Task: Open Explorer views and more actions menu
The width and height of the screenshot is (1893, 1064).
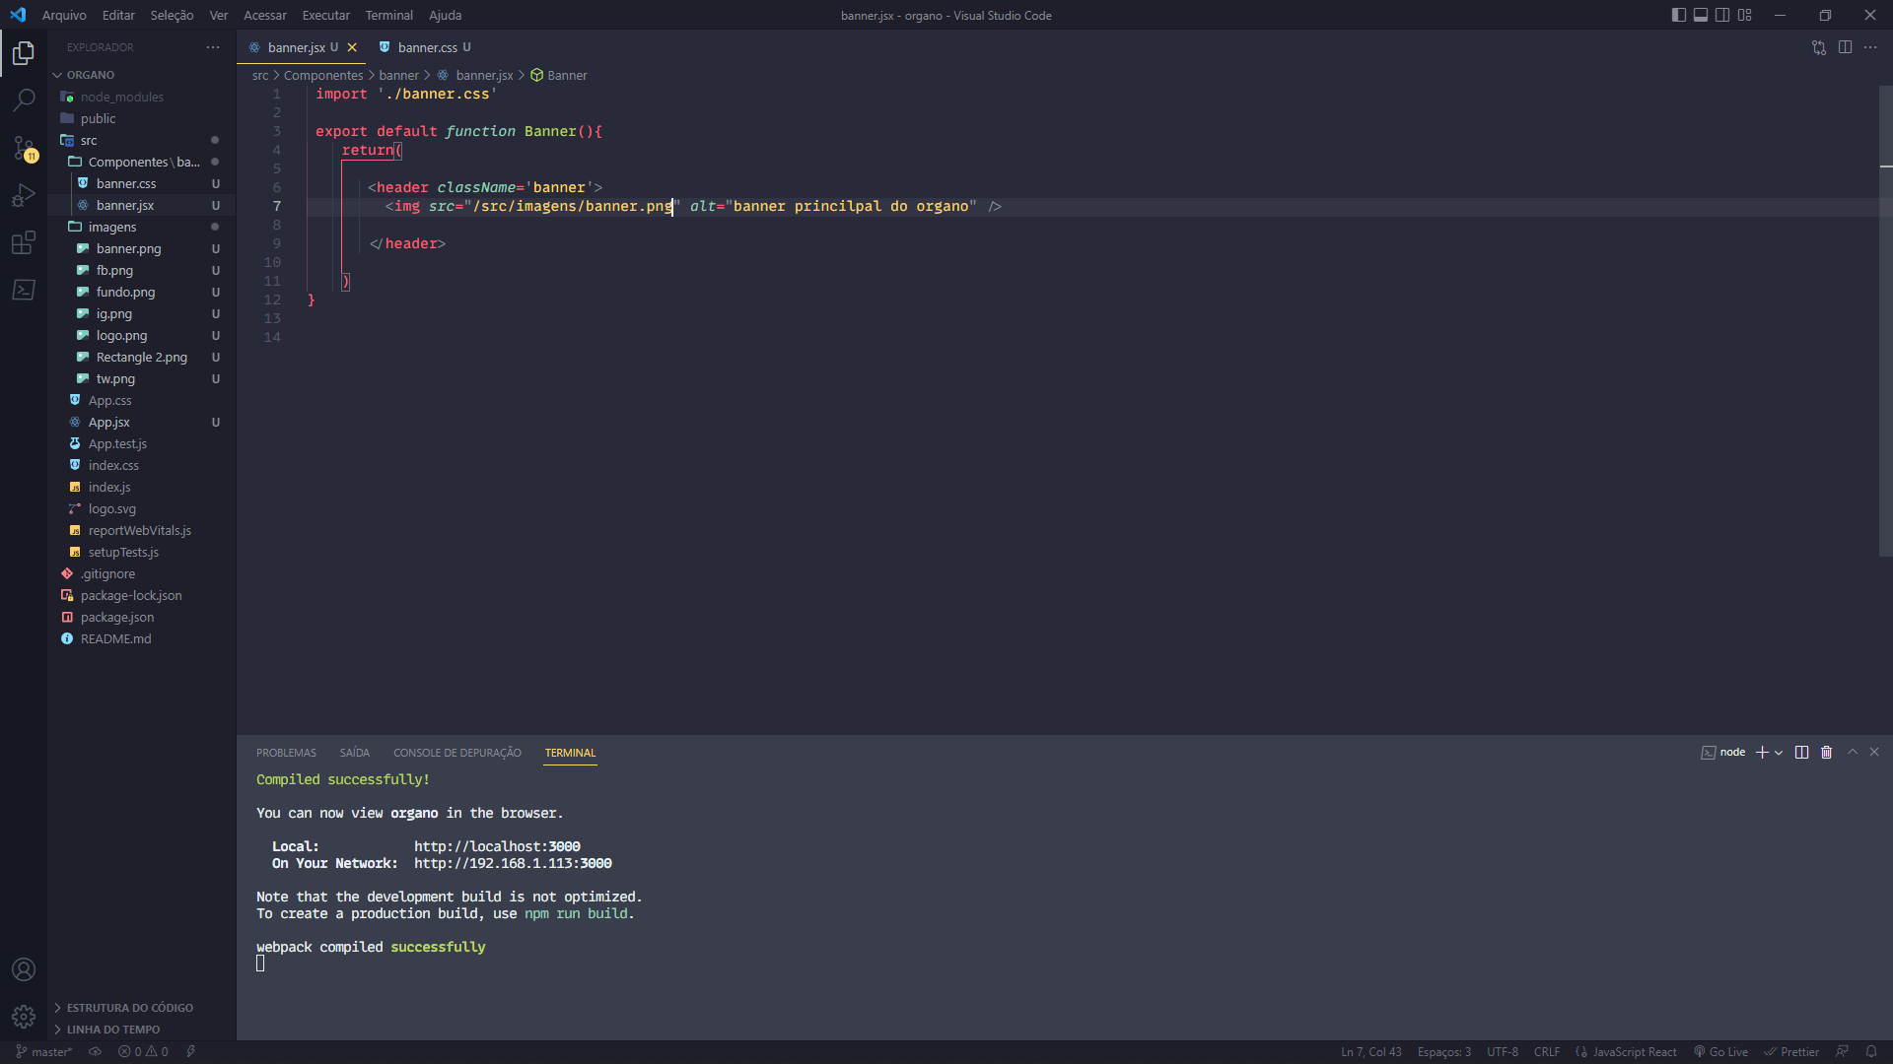Action: (213, 47)
